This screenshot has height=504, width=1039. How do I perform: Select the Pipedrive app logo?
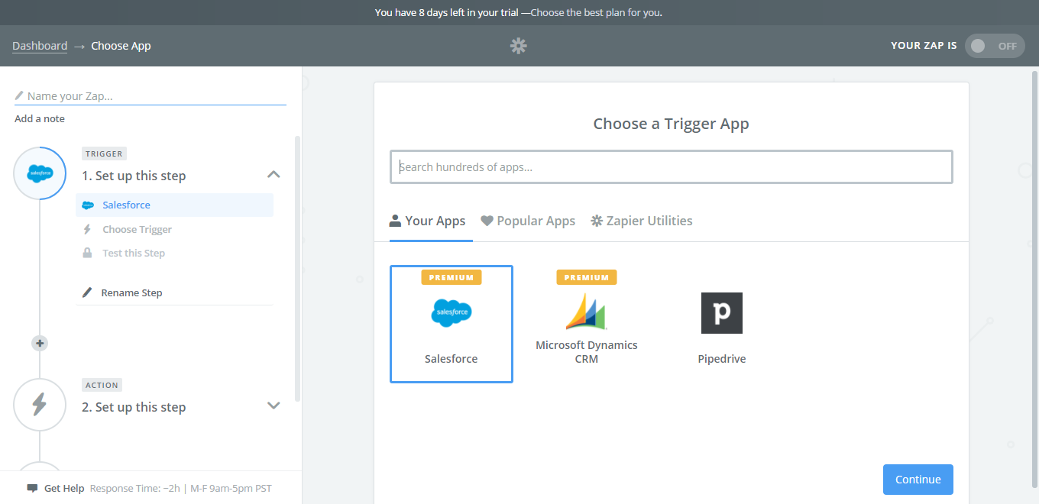(x=722, y=313)
